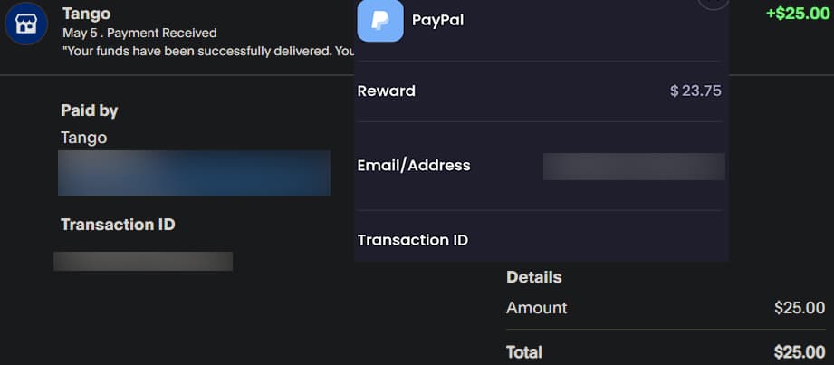Click the blurred Transaction ID value on the left
The height and width of the screenshot is (365, 834).
point(143,261)
